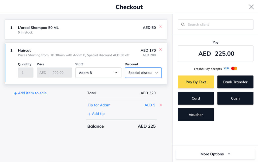Open the Tip for Adam link
The image size is (258, 162).
(99, 105)
